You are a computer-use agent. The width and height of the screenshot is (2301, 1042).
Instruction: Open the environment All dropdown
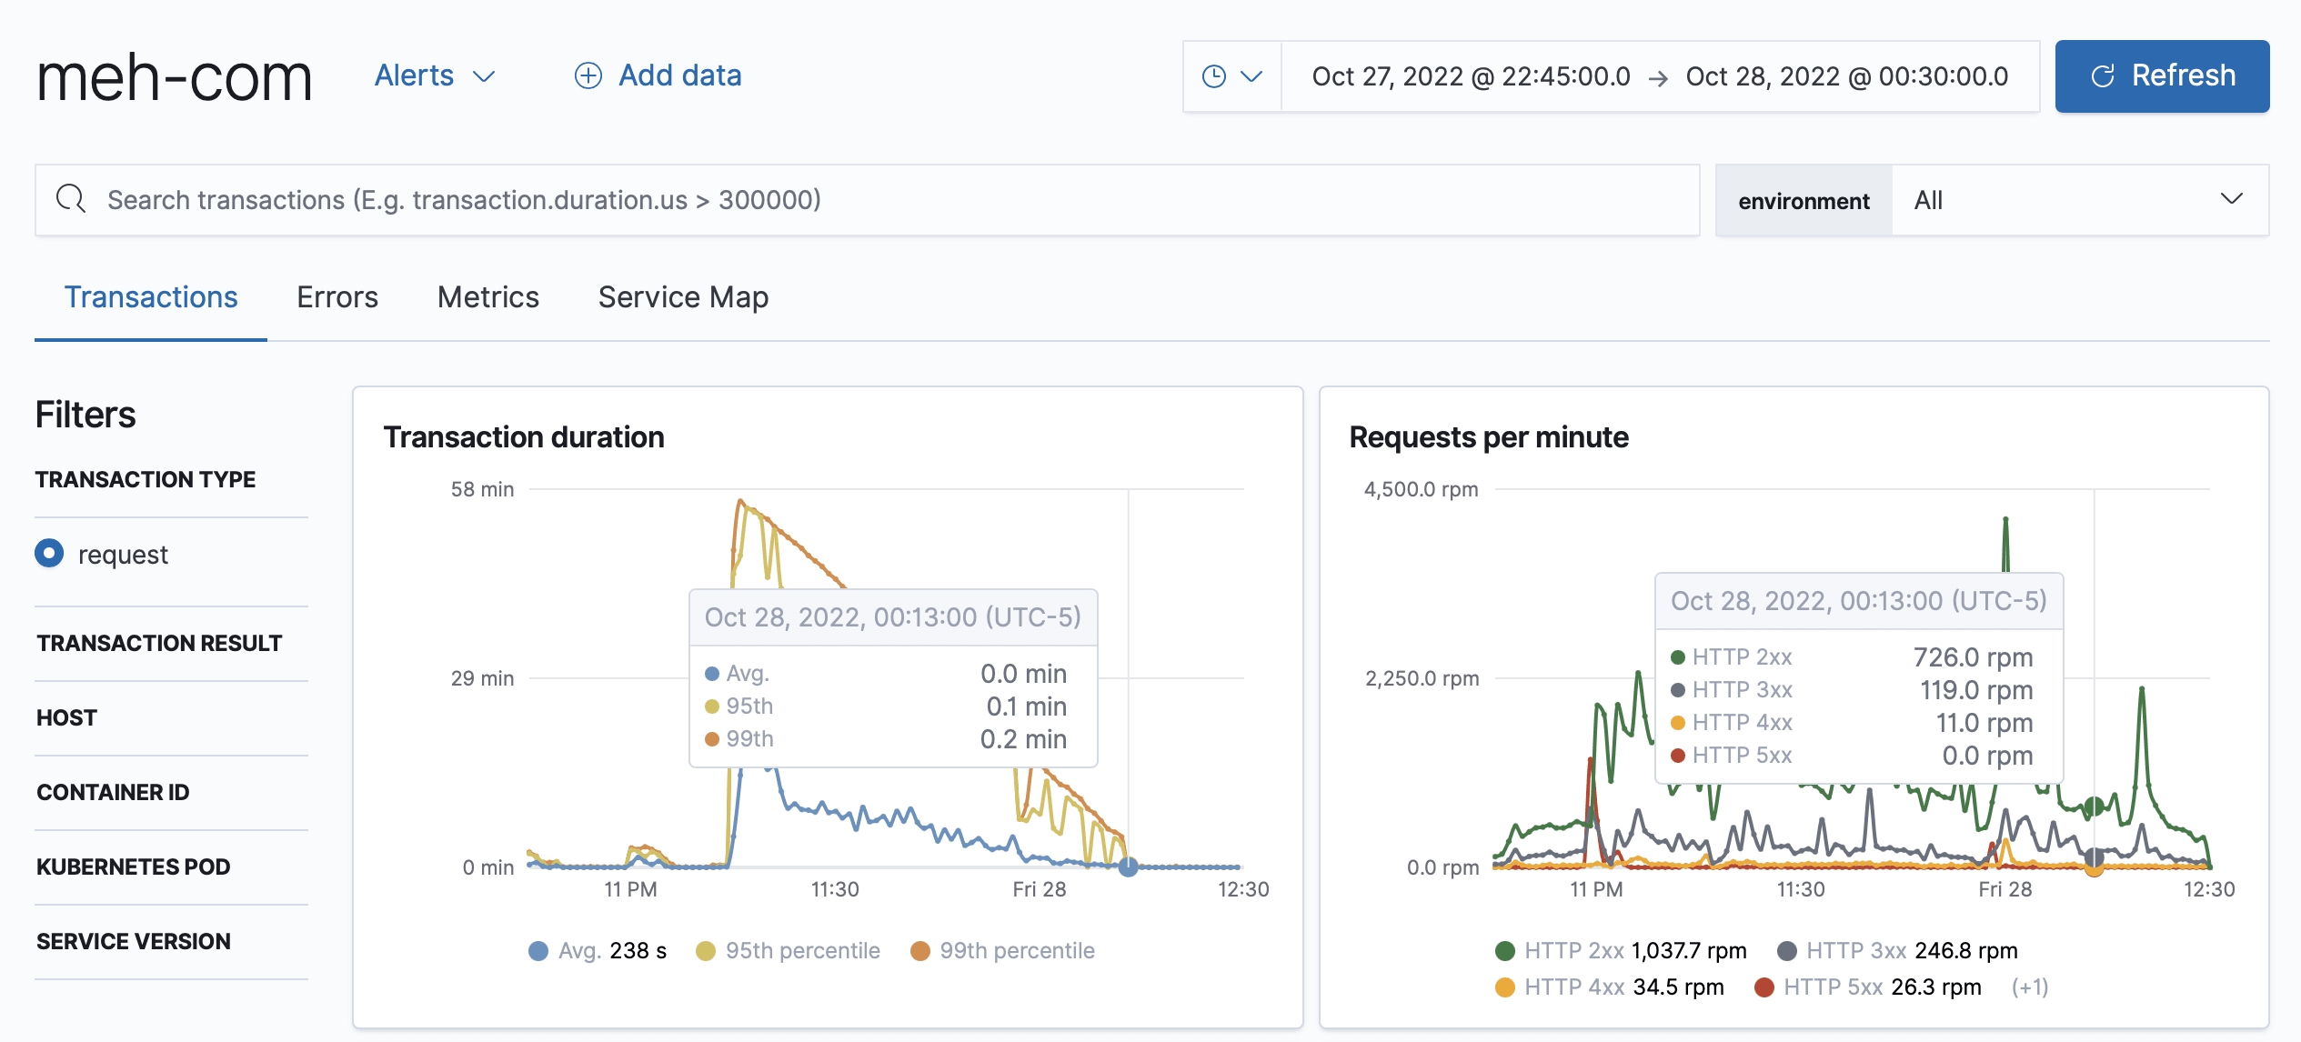point(2079,200)
